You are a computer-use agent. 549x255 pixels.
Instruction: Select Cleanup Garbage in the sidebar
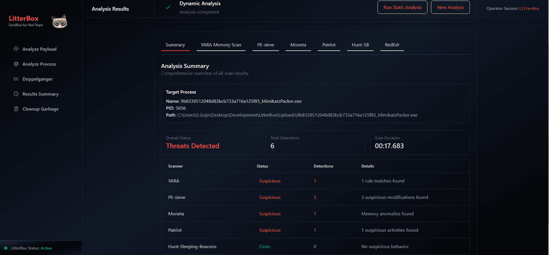coord(41,109)
